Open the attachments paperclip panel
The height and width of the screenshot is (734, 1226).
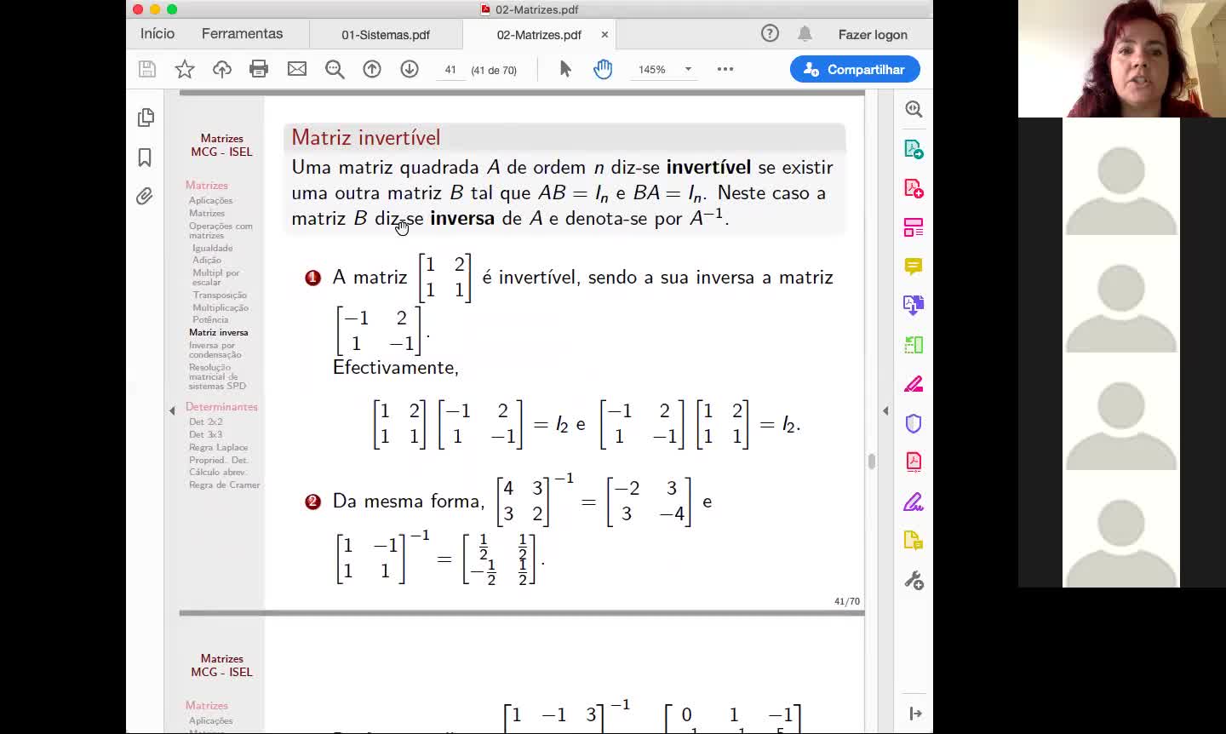pyautogui.click(x=145, y=197)
